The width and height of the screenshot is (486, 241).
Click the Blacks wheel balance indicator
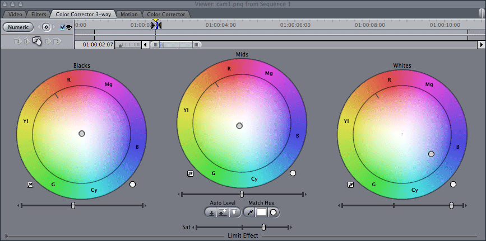click(82, 134)
